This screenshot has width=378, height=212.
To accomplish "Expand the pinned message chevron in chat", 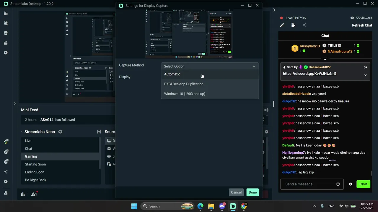I will tap(365, 75).
